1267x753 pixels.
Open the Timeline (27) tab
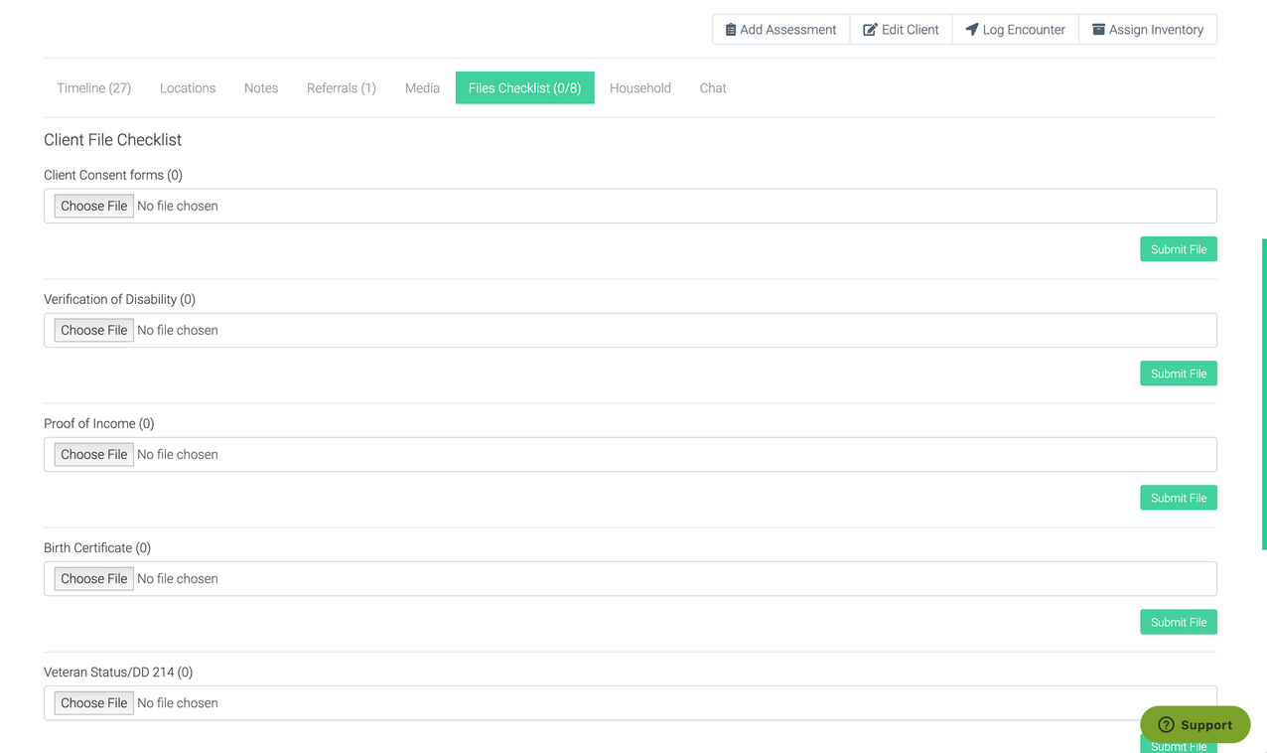(94, 88)
